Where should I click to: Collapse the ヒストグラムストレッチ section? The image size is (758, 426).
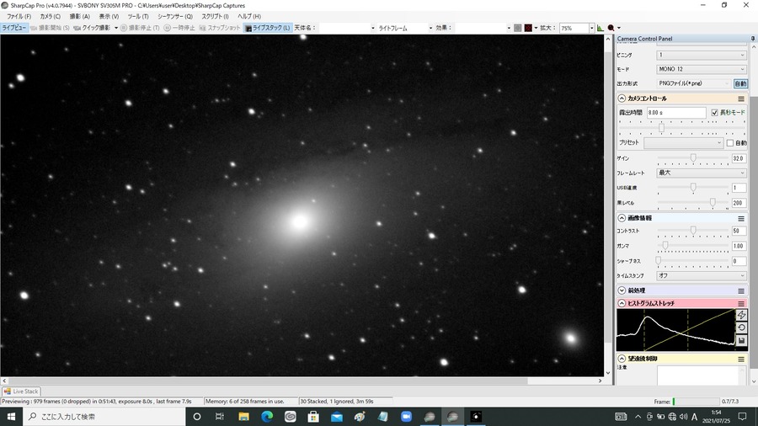click(x=622, y=303)
